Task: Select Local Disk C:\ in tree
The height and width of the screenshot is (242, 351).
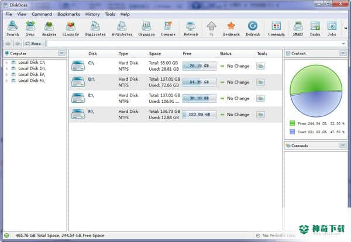Action: click(x=32, y=63)
